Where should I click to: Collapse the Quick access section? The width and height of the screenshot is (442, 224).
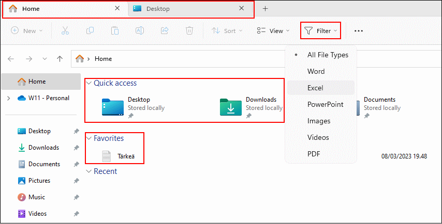(x=89, y=83)
